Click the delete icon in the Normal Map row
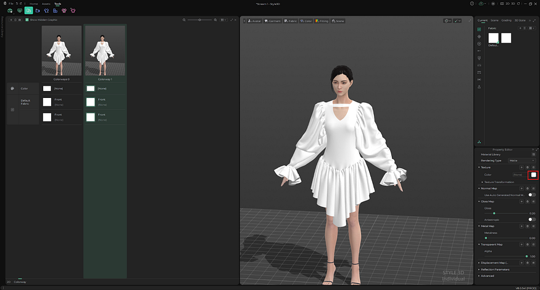Screen dimensions: 540x290 527,188
